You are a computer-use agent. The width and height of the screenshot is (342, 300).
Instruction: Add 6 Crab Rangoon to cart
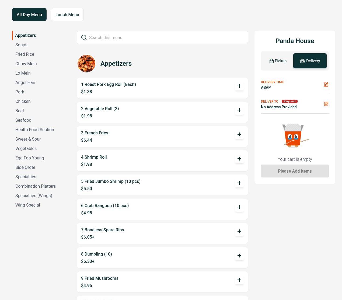pos(239,207)
